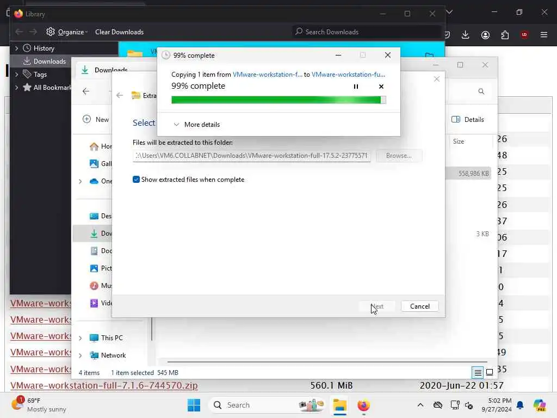This screenshot has width=557, height=418.
Task: Expand More details in copy dialog
Action: click(196, 125)
